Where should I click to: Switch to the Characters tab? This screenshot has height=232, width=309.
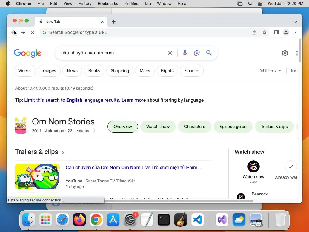click(x=195, y=127)
